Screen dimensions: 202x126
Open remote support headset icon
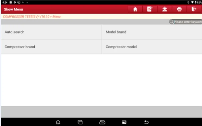coord(164,9)
